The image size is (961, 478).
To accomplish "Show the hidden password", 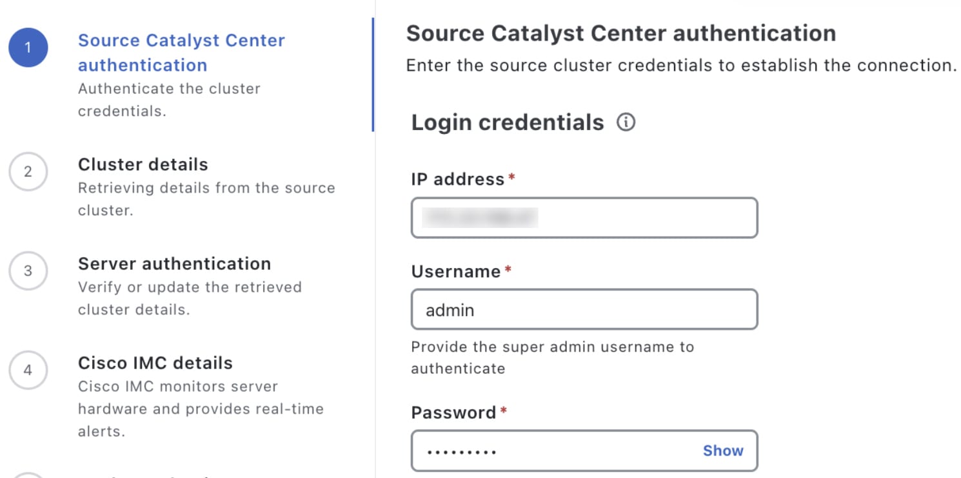I will 722,451.
